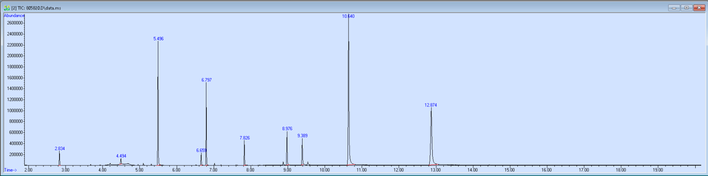The width and height of the screenshot is (708, 176).
Task: Click the 15.00 time axis tick
Action: [509, 170]
